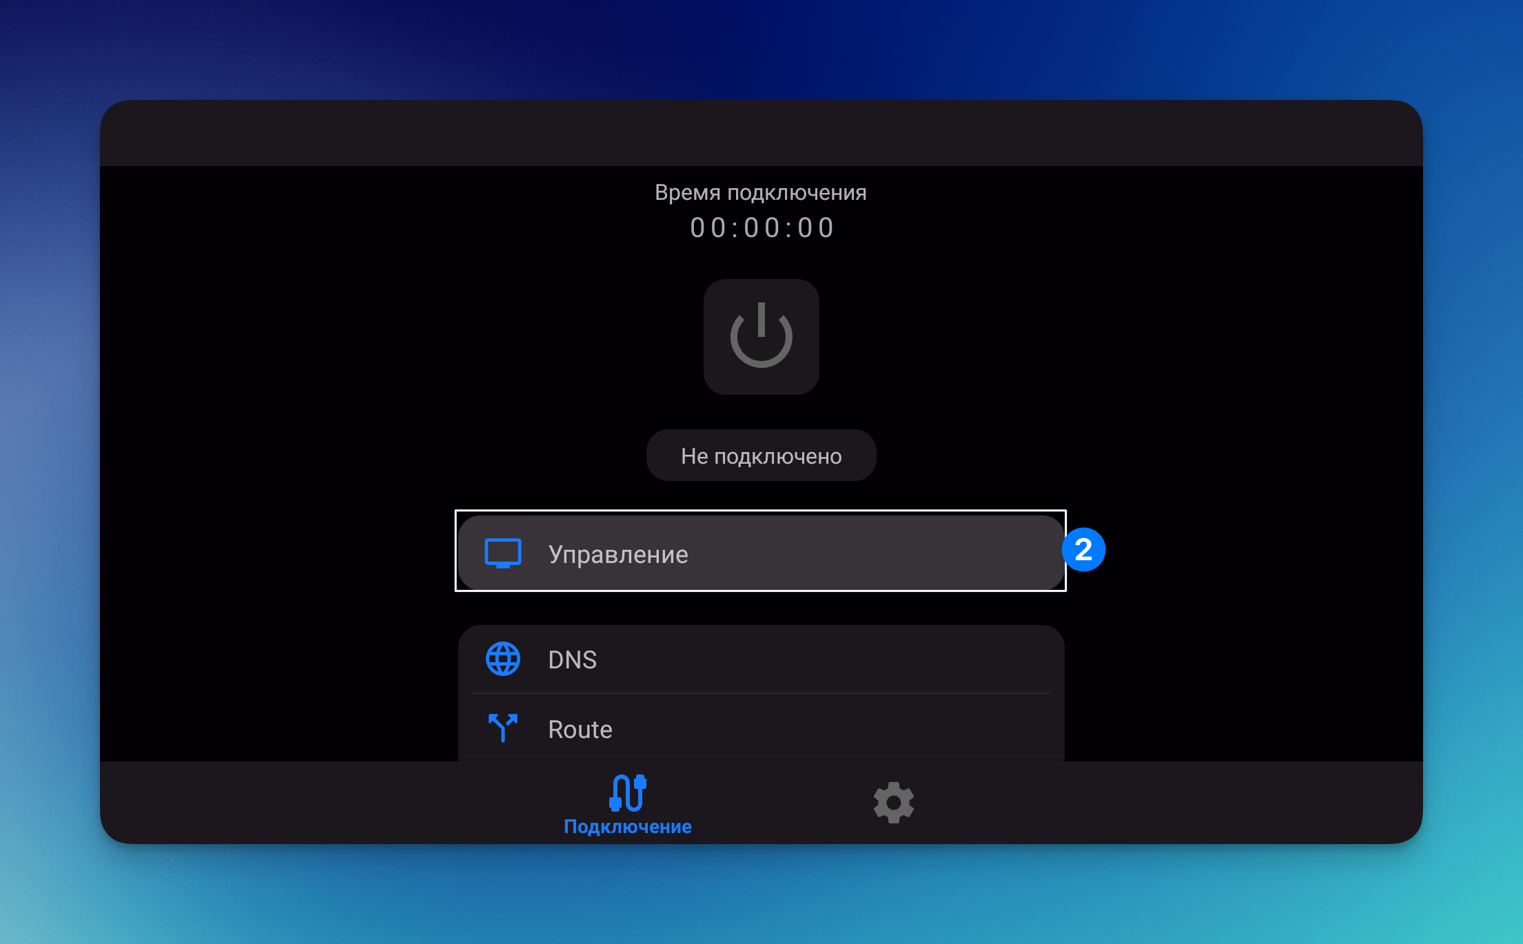
Task: Click the 00:00:00 connection timer
Action: [761, 228]
